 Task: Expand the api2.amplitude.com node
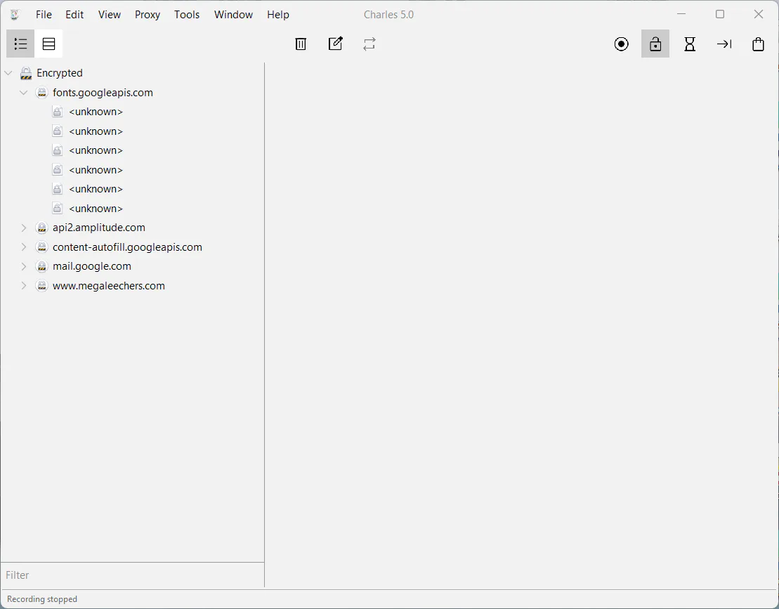coord(23,228)
